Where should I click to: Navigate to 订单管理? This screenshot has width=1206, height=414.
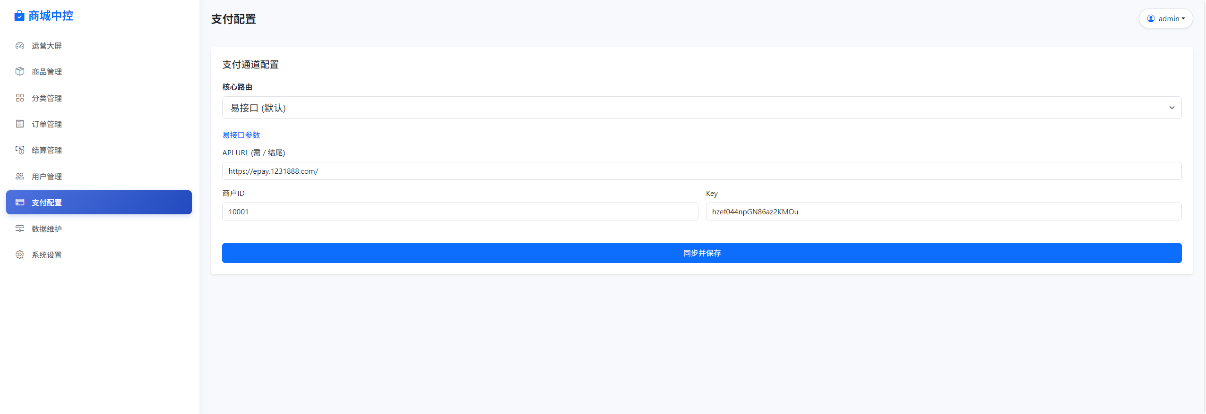[x=99, y=124]
